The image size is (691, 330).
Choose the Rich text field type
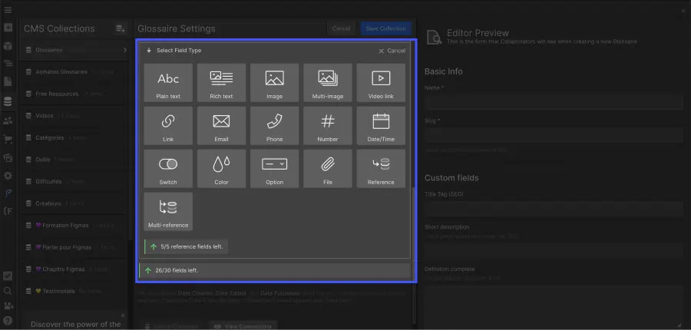coord(221,83)
